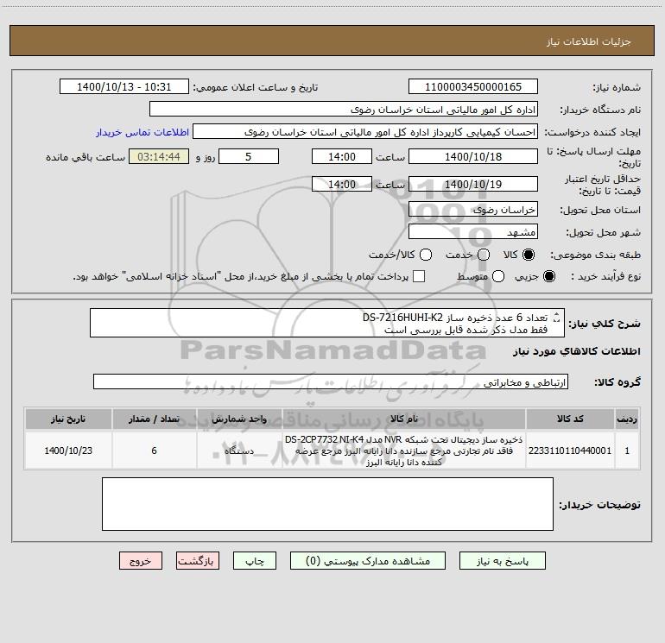Click the ایجاد کننده درخواست field
The width and height of the screenshot is (665, 643).
pyautogui.click(x=365, y=132)
